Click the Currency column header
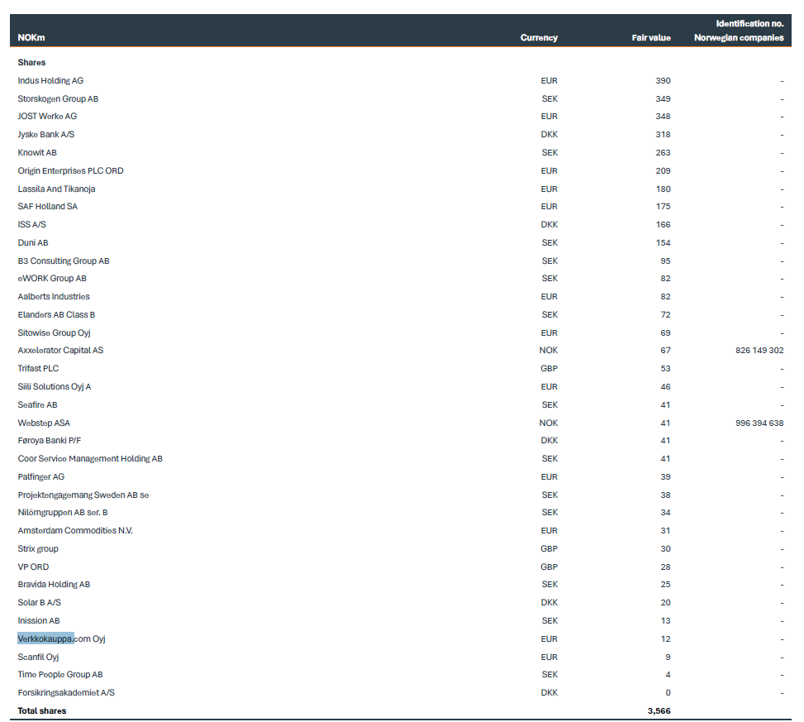This screenshot has width=804, height=722. 539,38
